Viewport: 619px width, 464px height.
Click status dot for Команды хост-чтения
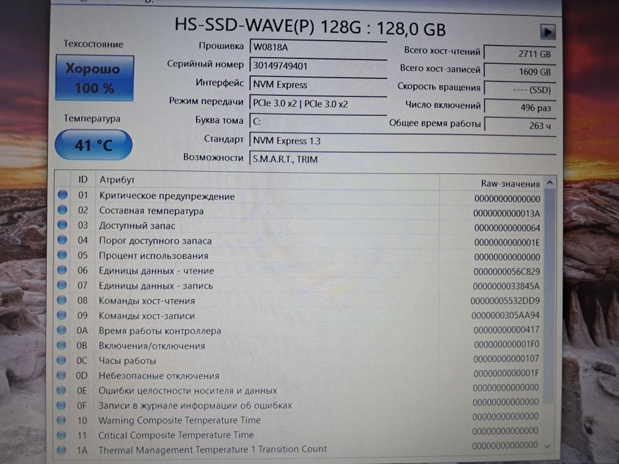coord(62,300)
